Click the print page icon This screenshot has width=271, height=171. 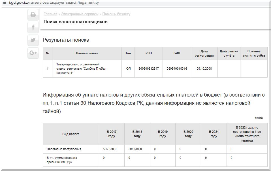point(33,15)
